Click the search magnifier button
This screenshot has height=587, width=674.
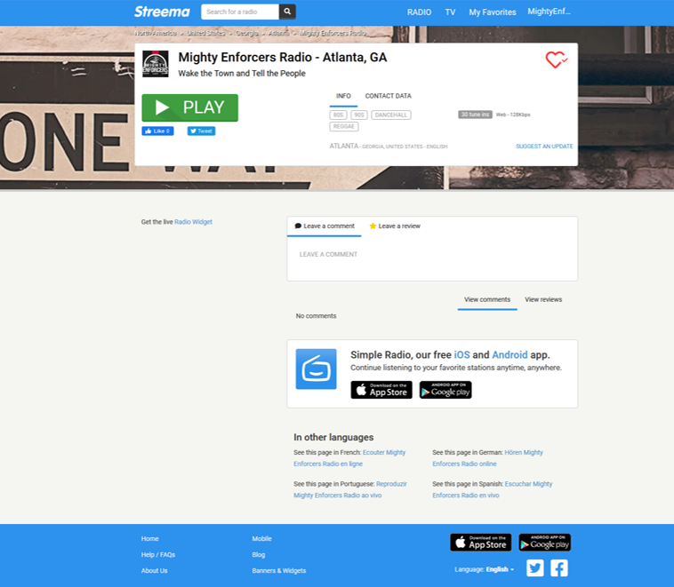[x=287, y=12]
